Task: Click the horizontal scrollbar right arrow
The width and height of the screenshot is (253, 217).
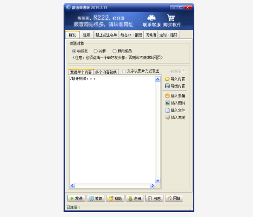Action: 153,185
